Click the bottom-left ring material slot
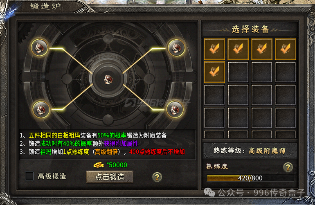 tap(41, 110)
